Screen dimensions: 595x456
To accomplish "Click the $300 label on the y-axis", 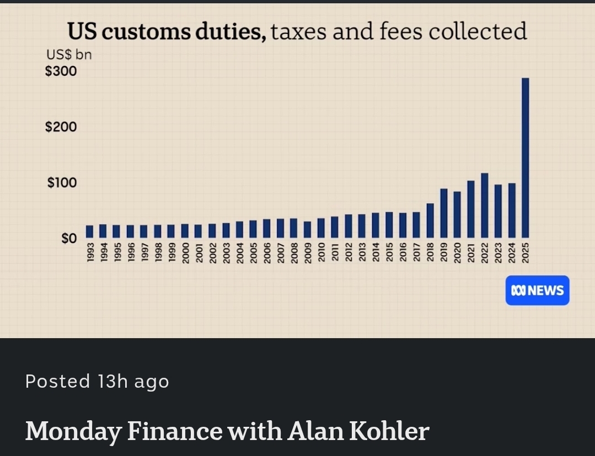I will pyautogui.click(x=61, y=71).
